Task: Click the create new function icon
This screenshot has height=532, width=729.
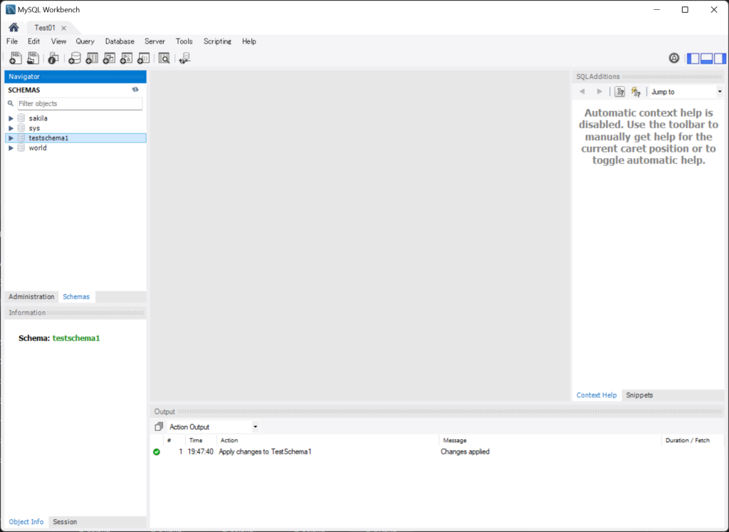Action: [x=144, y=58]
